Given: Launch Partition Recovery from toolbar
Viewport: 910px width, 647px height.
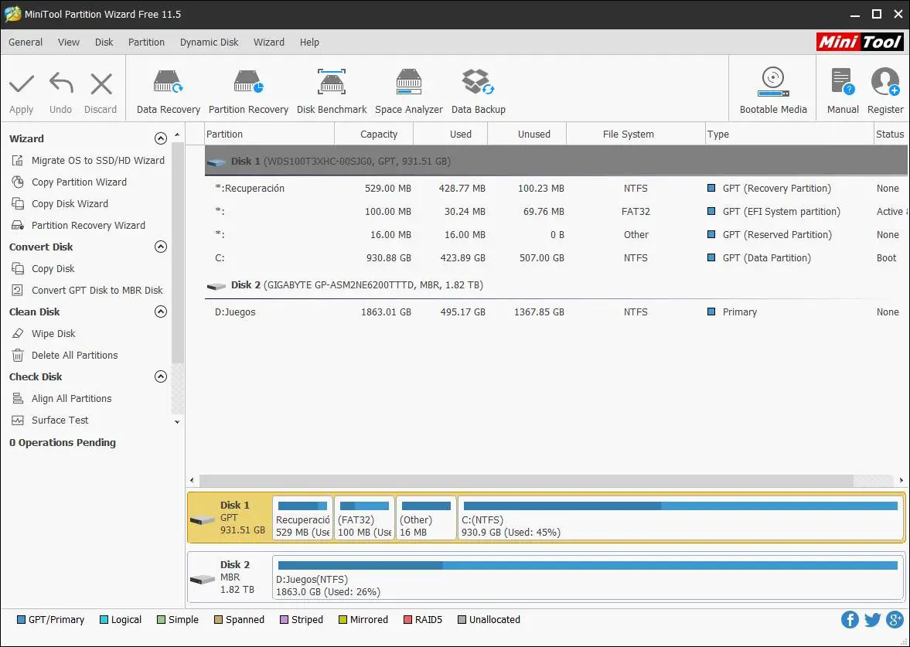Looking at the screenshot, I should click(x=248, y=91).
